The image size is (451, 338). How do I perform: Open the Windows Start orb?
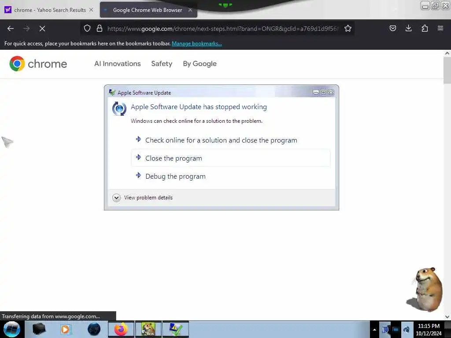point(12,329)
